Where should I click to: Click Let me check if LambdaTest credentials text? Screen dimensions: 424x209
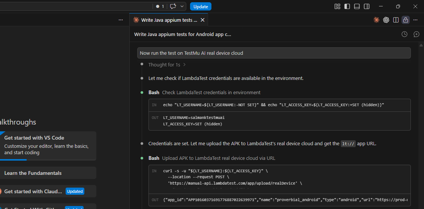[226, 78]
